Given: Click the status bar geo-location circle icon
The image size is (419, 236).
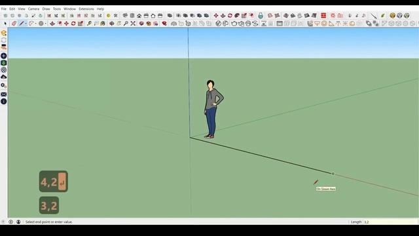Looking at the screenshot, I should coord(11,222).
